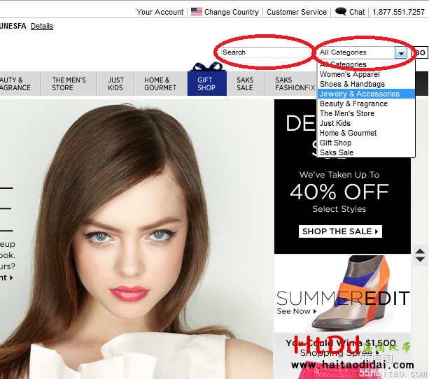Focus the Search input field
This screenshot has width=429, height=379.
265,52
